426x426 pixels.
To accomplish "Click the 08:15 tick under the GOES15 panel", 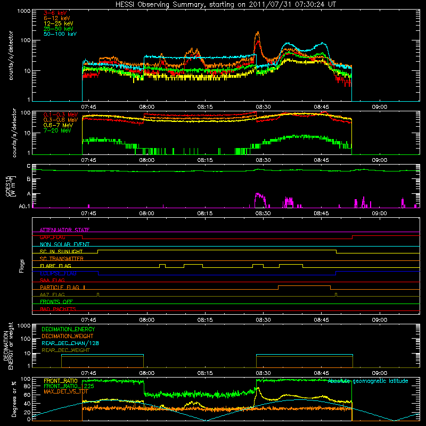I will click(x=205, y=214).
